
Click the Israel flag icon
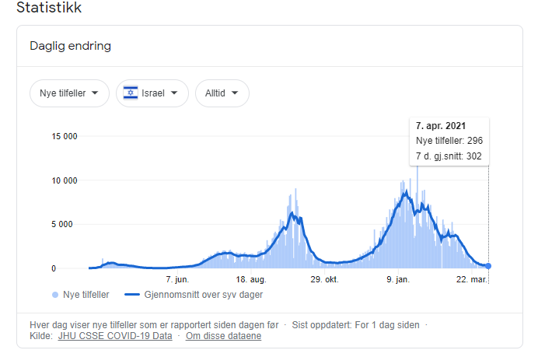point(131,93)
